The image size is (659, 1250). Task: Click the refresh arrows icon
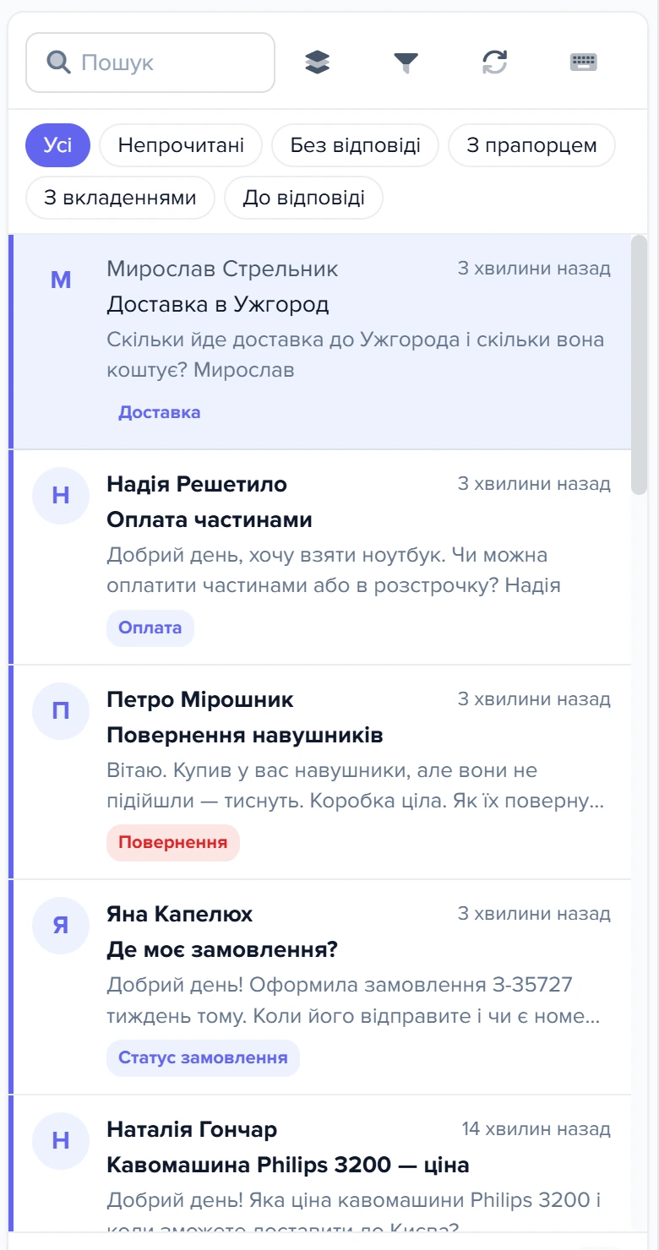(x=495, y=62)
